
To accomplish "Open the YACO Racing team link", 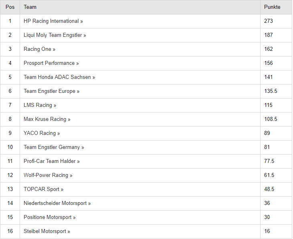I will (x=42, y=133).
